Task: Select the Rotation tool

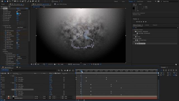Action: pyautogui.click(x=13, y=1)
